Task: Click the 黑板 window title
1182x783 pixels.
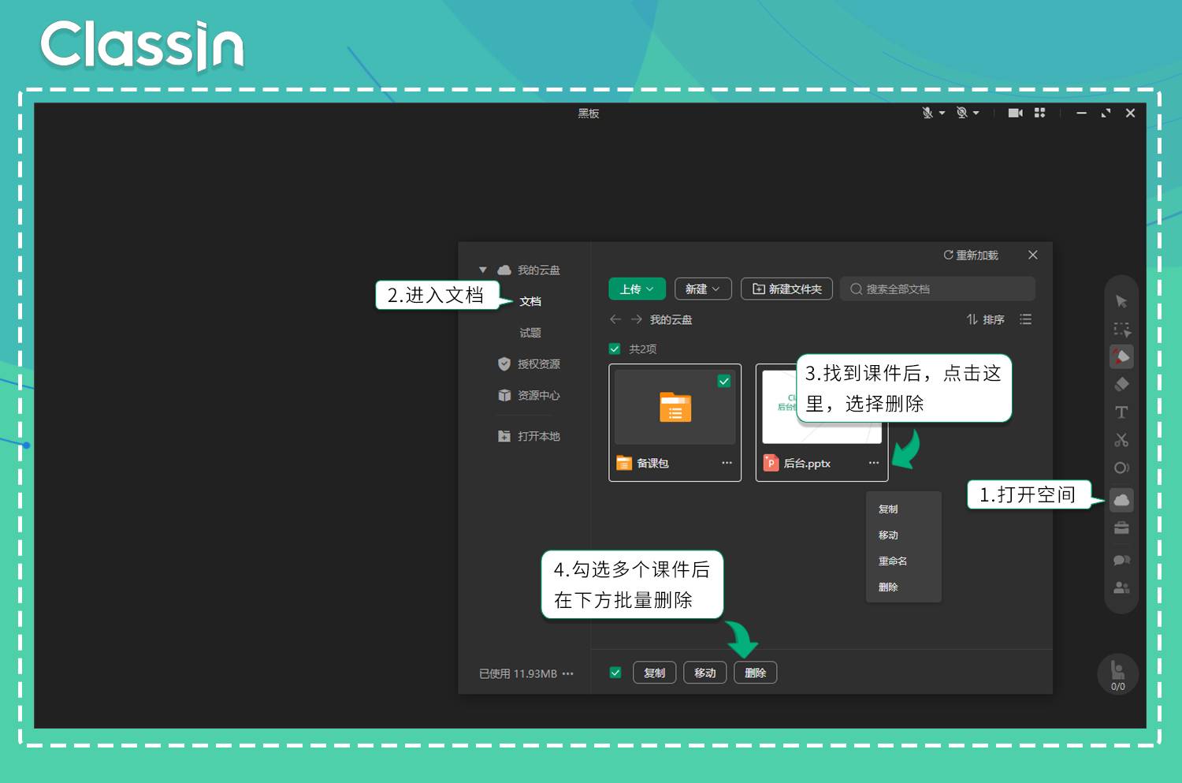Action: [589, 114]
